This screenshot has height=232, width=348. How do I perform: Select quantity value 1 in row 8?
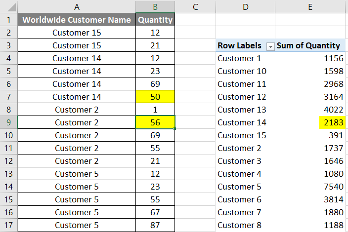(155, 110)
